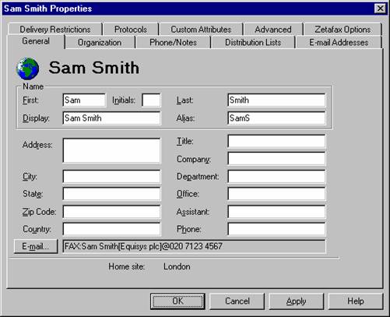This screenshot has height=317, width=390.
Task: Select the Company input field
Action: (276, 159)
